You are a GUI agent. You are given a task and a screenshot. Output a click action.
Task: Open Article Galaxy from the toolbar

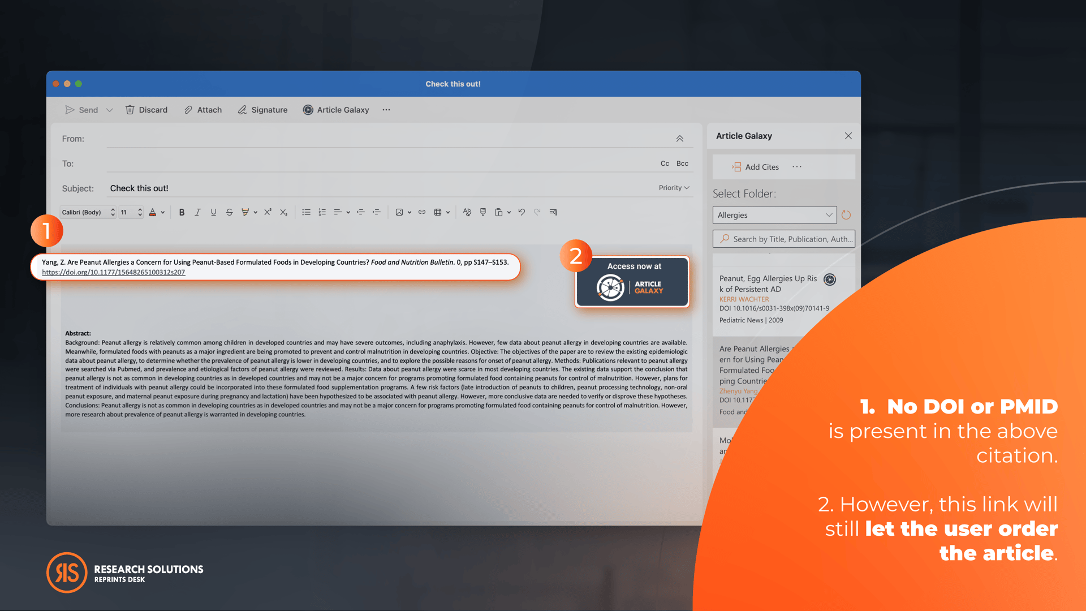pos(336,110)
